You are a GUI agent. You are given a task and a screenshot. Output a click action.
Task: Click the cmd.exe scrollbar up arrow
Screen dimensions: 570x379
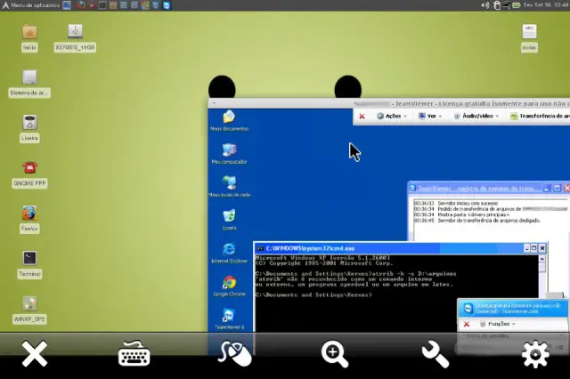[542, 259]
